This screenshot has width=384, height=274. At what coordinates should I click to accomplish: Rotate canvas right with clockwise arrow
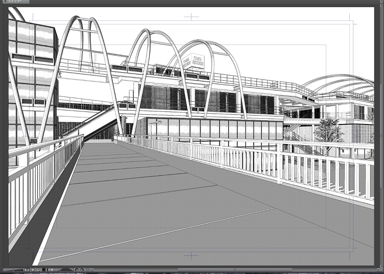pyautogui.click(x=82, y=270)
